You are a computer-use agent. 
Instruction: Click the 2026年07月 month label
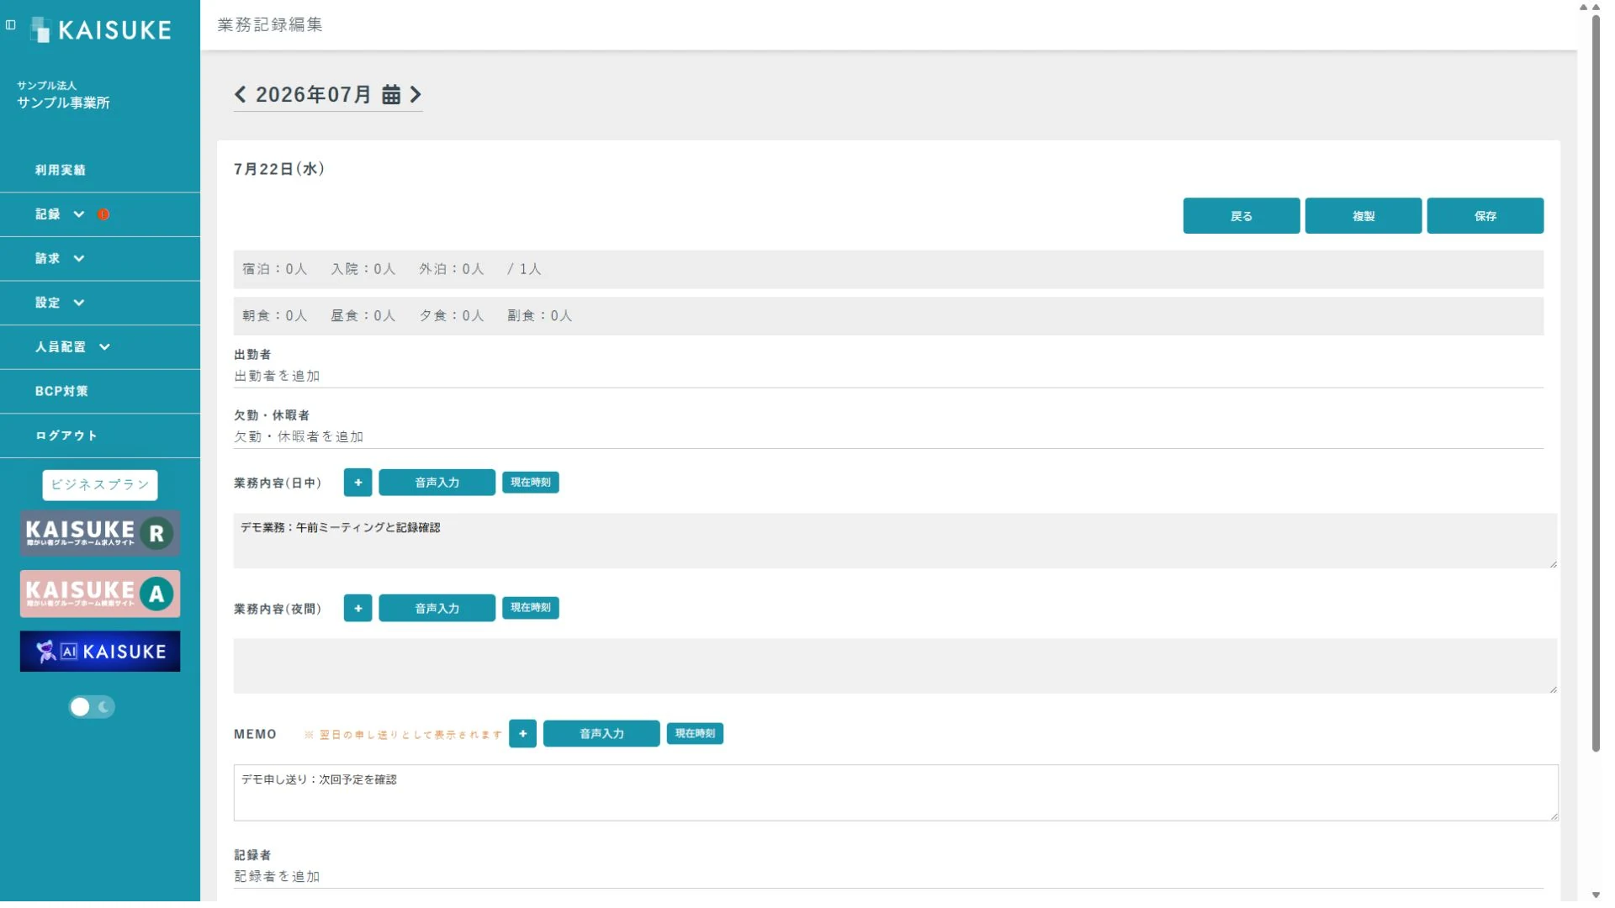click(313, 94)
